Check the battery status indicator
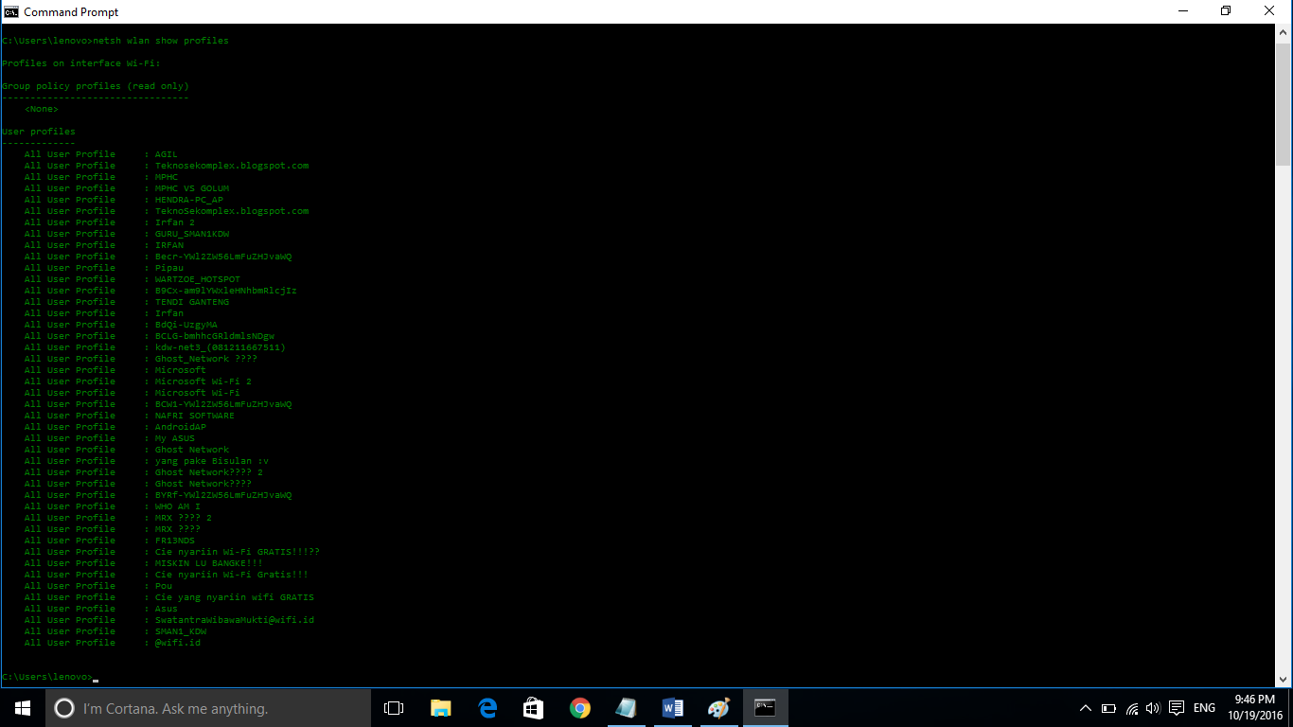The width and height of the screenshot is (1293, 727). (1107, 707)
